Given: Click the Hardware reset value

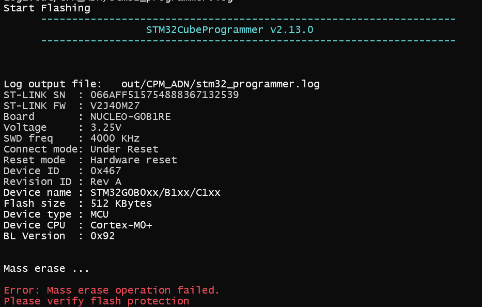Looking at the screenshot, I should tap(134, 160).
